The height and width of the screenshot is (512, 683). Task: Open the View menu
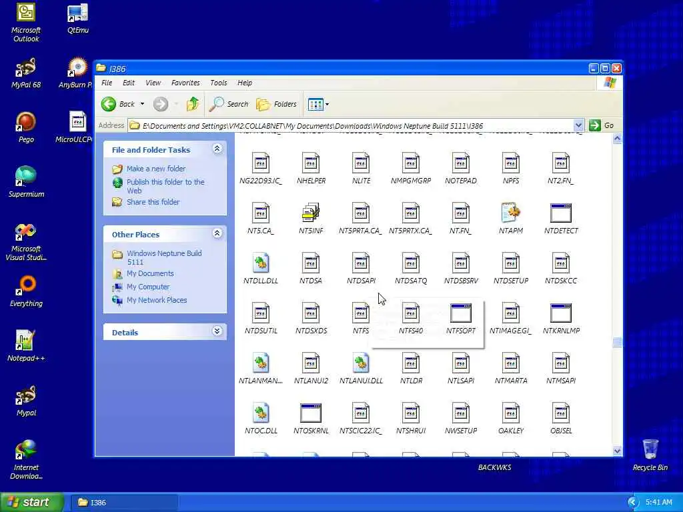tap(153, 83)
